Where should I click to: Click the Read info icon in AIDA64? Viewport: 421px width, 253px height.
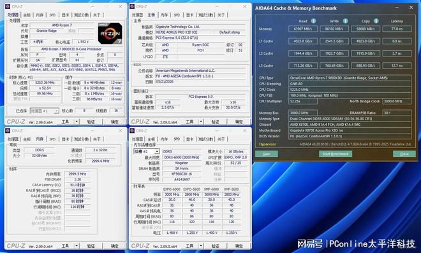tap(313, 21)
